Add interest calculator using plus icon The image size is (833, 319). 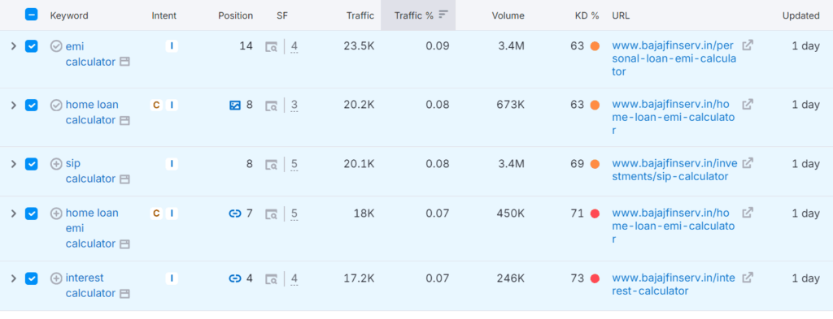(56, 278)
